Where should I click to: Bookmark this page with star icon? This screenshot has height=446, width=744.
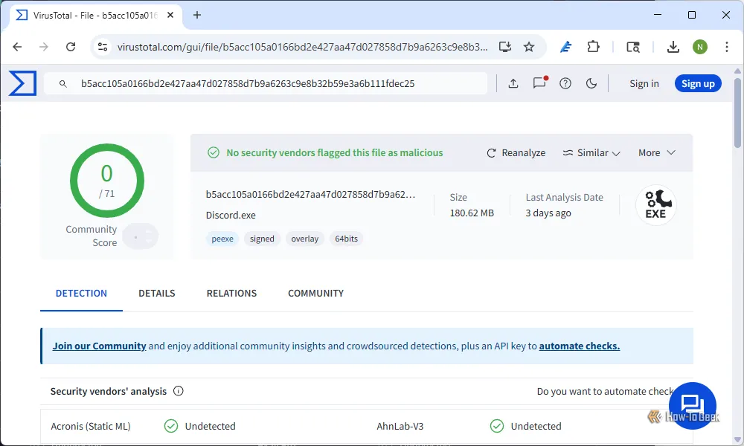pos(529,47)
